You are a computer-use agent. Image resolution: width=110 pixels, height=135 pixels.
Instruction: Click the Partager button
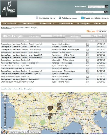point(102,31)
